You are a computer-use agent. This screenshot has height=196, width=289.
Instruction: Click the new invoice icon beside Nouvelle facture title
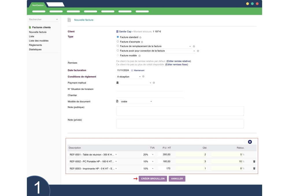[x=69, y=20]
